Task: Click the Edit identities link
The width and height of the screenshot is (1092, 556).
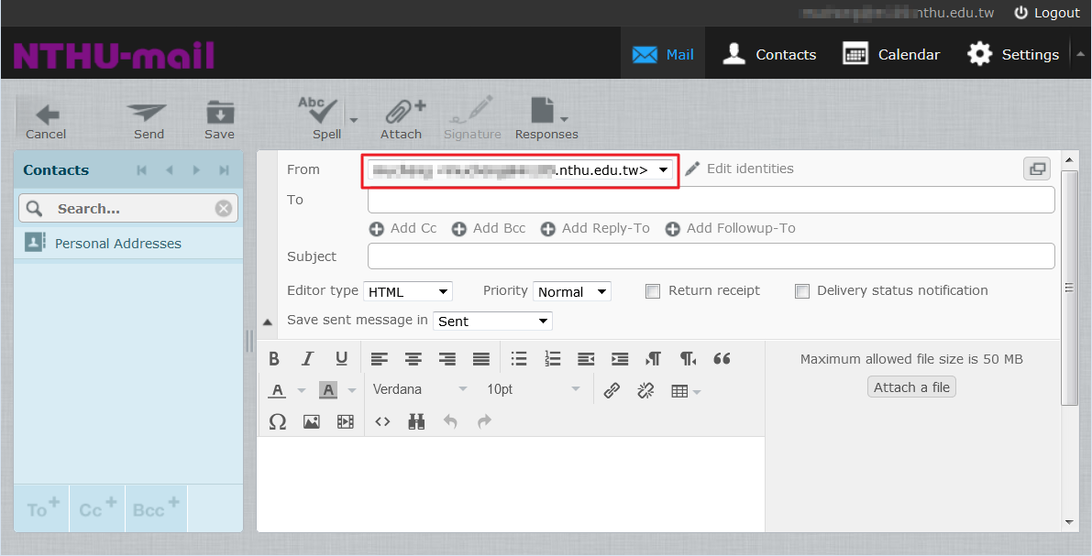Action: [749, 169]
